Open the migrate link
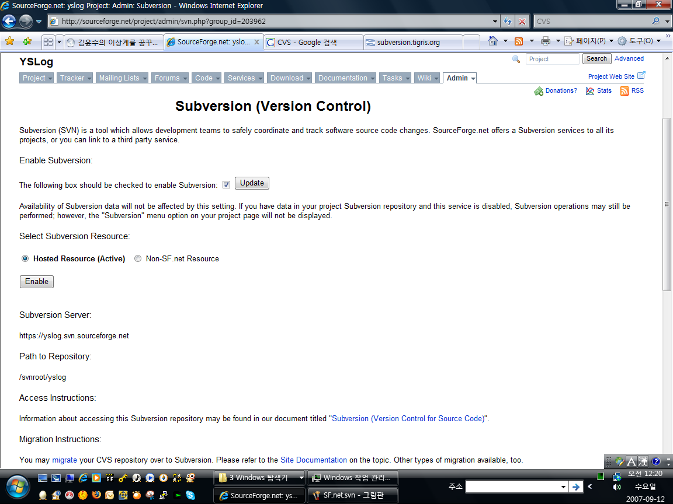This screenshot has height=504, width=673. click(64, 460)
